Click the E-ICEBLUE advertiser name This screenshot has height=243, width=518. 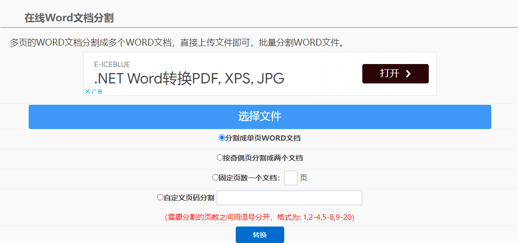pyautogui.click(x=112, y=65)
